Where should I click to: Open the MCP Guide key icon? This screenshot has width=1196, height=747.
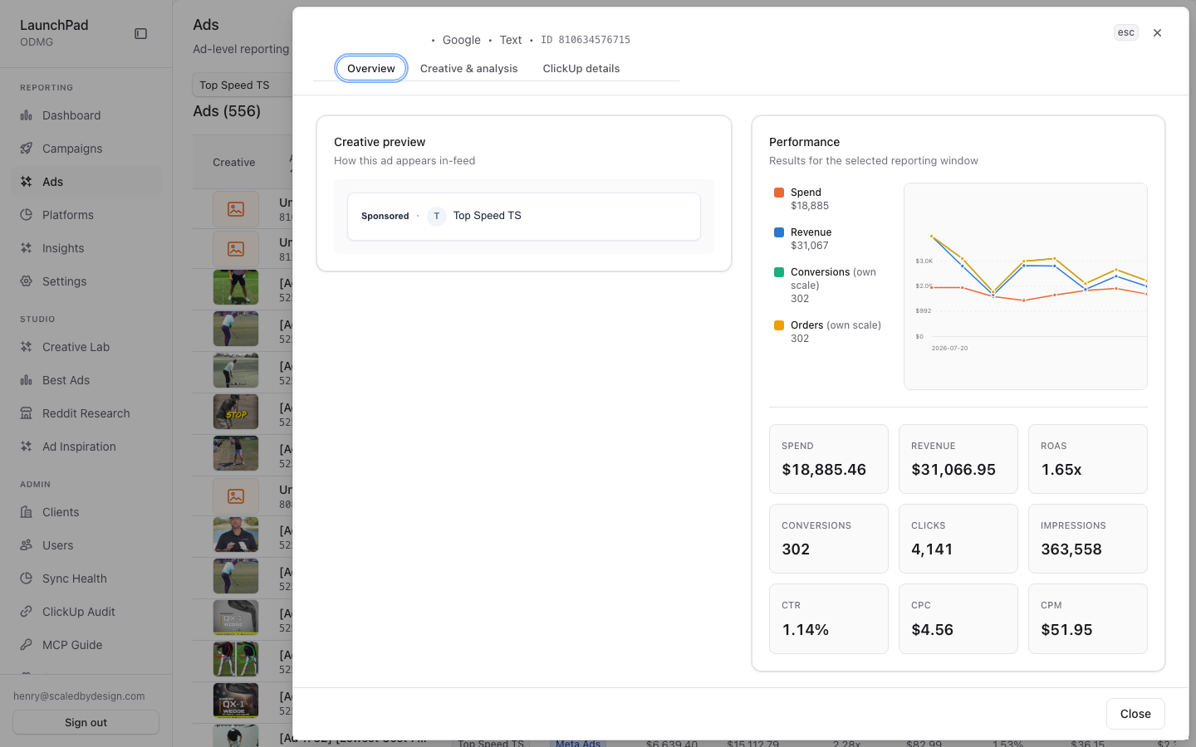pyautogui.click(x=27, y=645)
